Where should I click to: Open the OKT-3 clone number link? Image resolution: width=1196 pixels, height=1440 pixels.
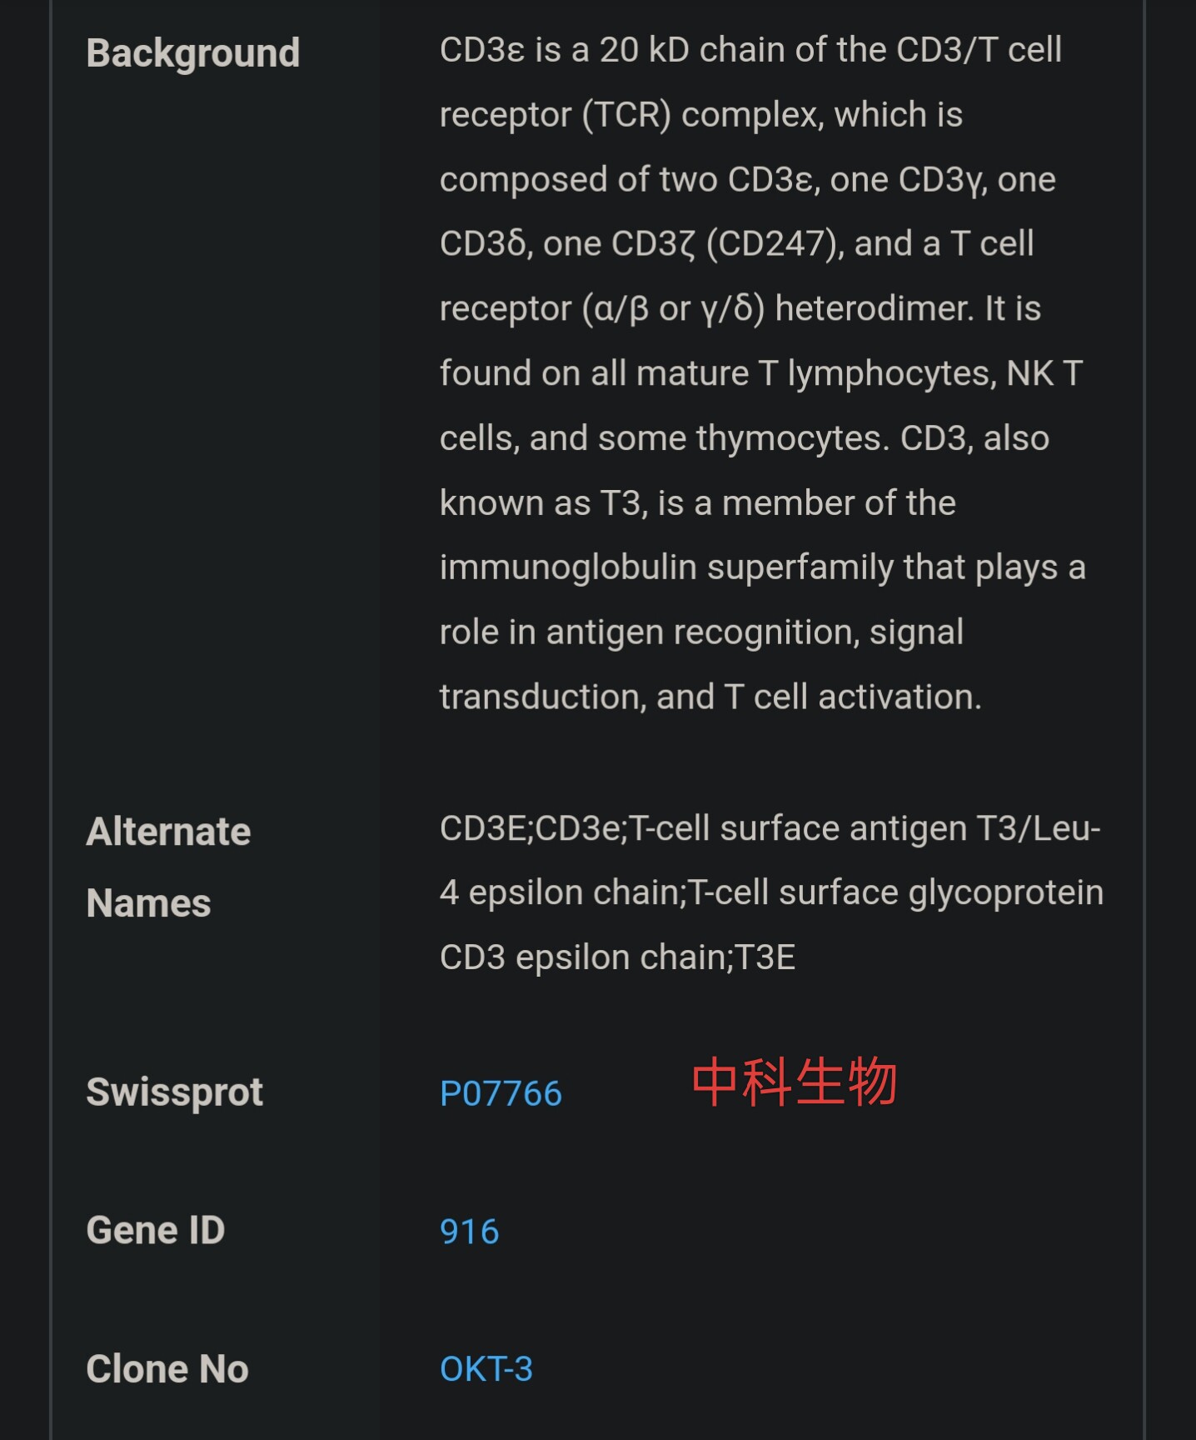(x=486, y=1369)
